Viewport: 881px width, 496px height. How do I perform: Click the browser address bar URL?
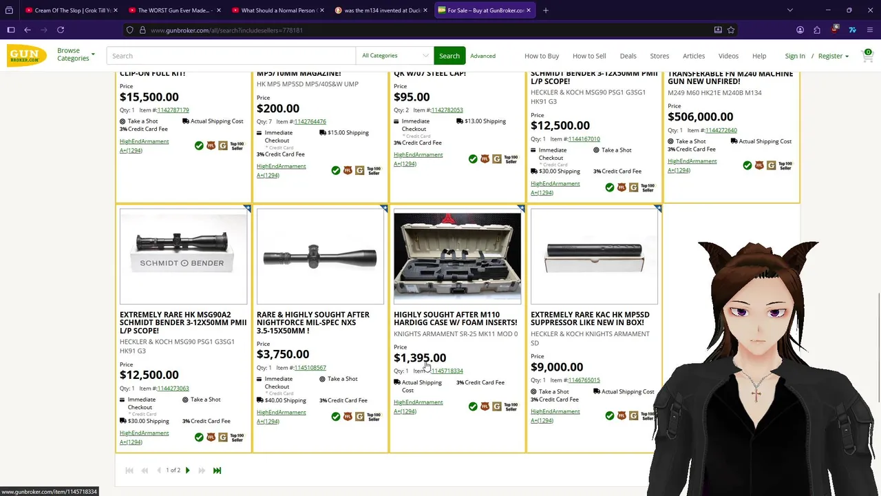click(226, 30)
